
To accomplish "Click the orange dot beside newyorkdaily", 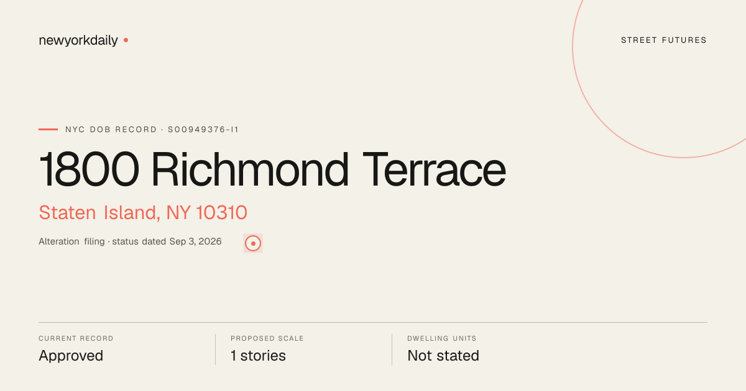I will pyautogui.click(x=126, y=40).
